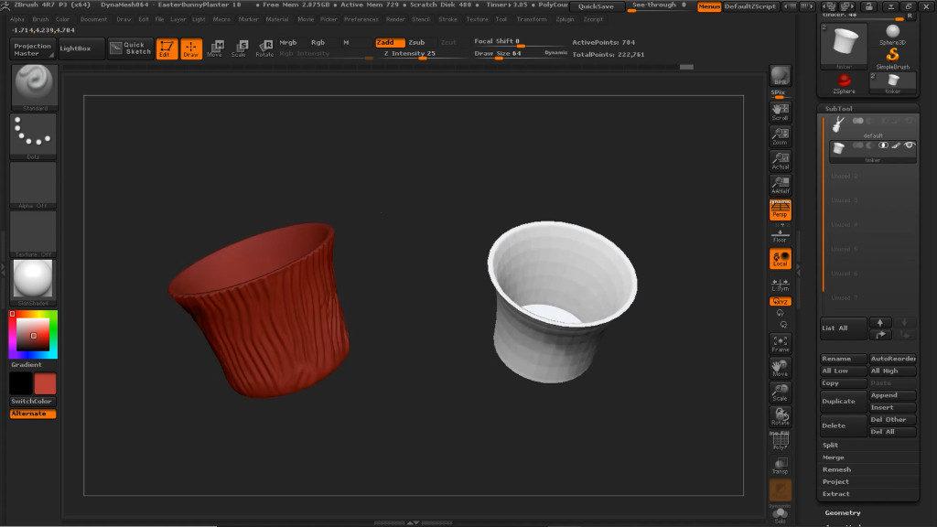Set canvas to Actual size
The image size is (937, 527).
tap(780, 161)
